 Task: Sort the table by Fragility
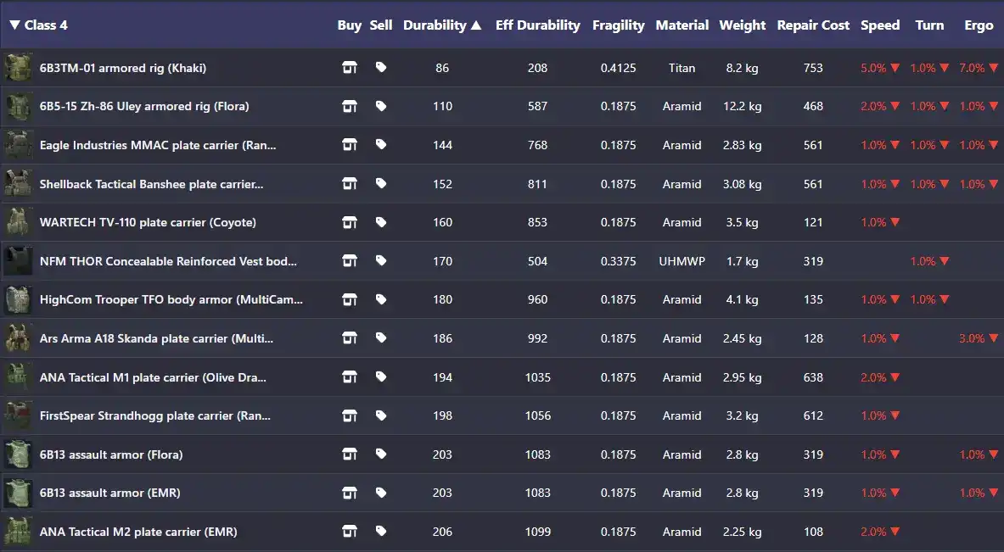tap(618, 25)
